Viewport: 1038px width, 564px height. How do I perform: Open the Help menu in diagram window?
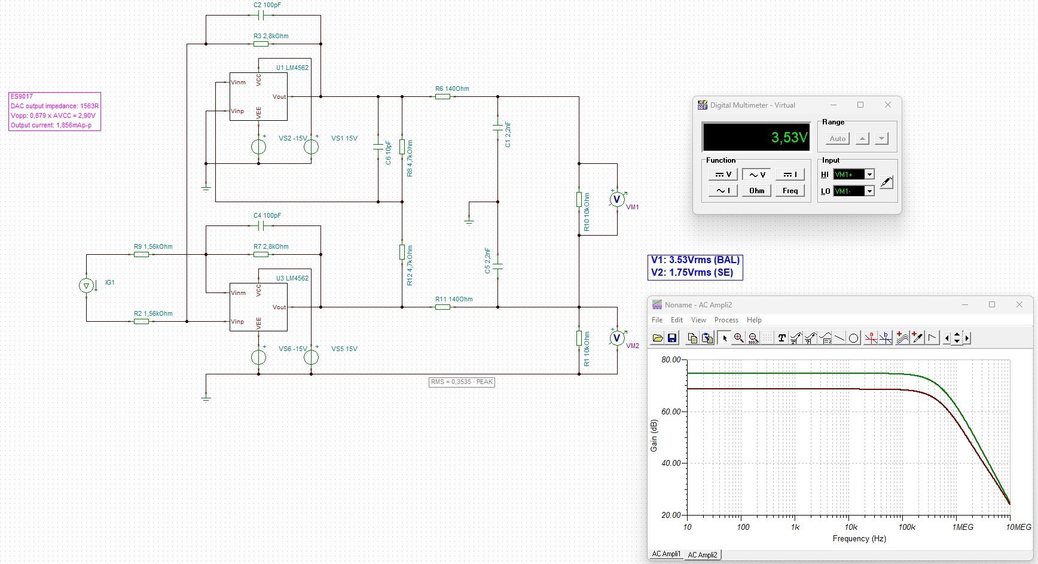pyautogui.click(x=755, y=320)
